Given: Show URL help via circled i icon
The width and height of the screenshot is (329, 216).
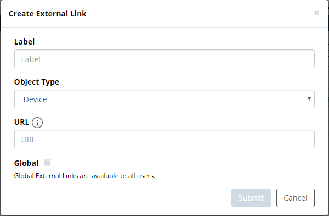Looking at the screenshot, I should click(37, 123).
